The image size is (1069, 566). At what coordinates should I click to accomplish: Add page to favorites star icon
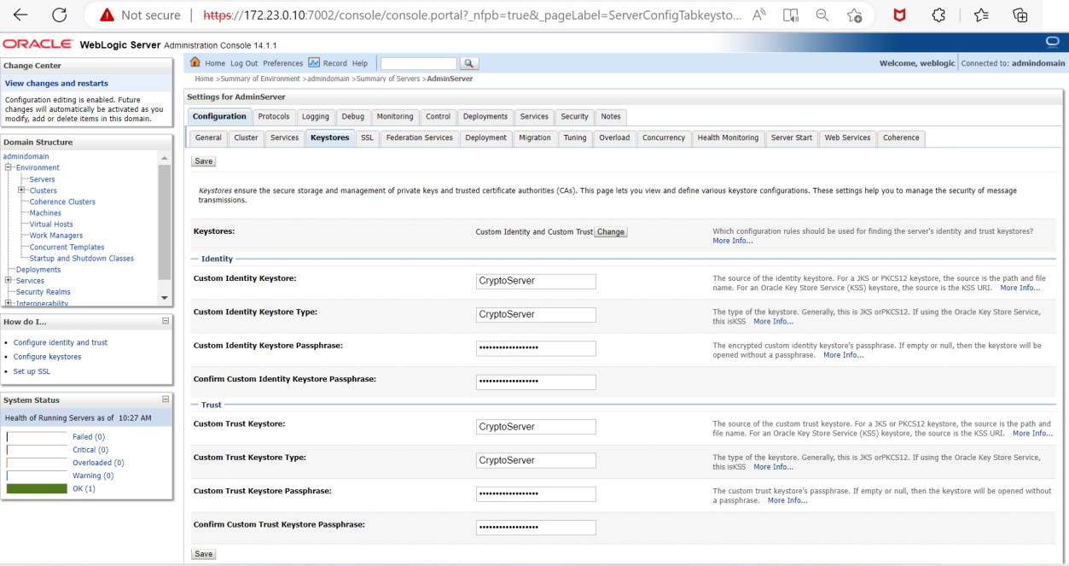click(x=854, y=15)
